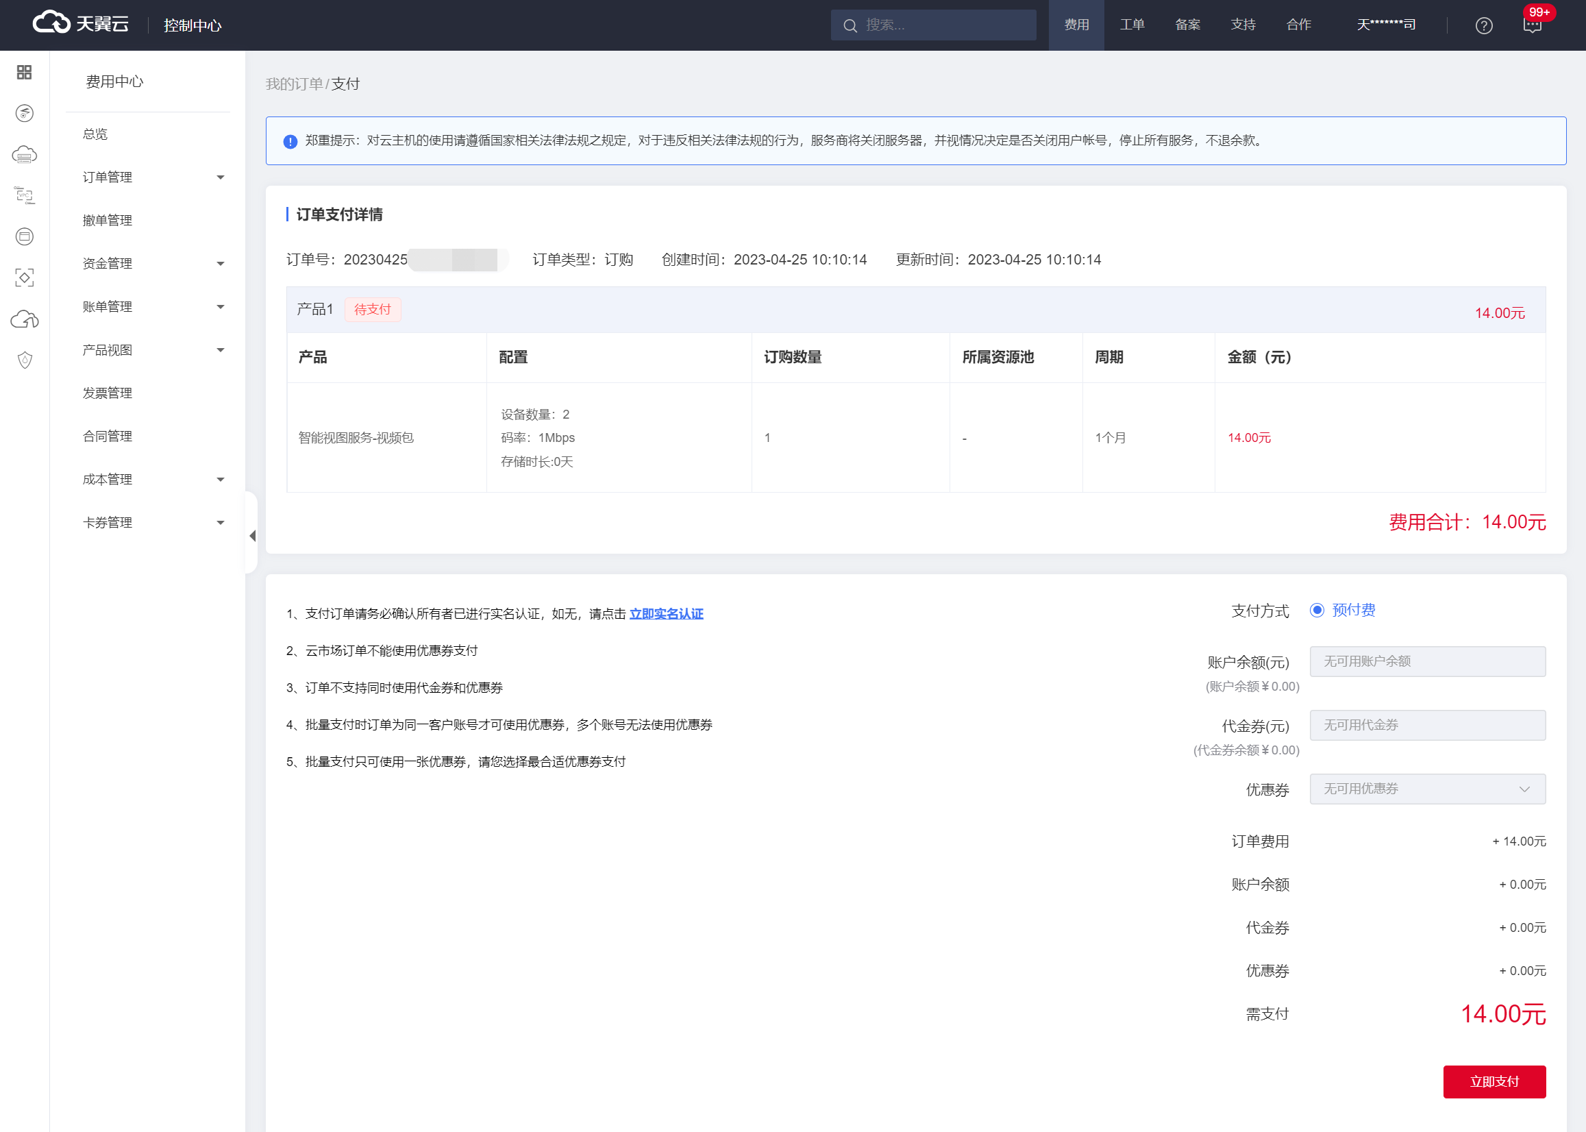Click the Tianyi Cloud logo
Viewport: 1586px width, 1132px height.
click(x=81, y=24)
